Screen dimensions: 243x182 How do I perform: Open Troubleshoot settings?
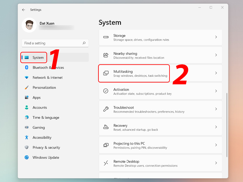pyautogui.click(x=160, y=109)
